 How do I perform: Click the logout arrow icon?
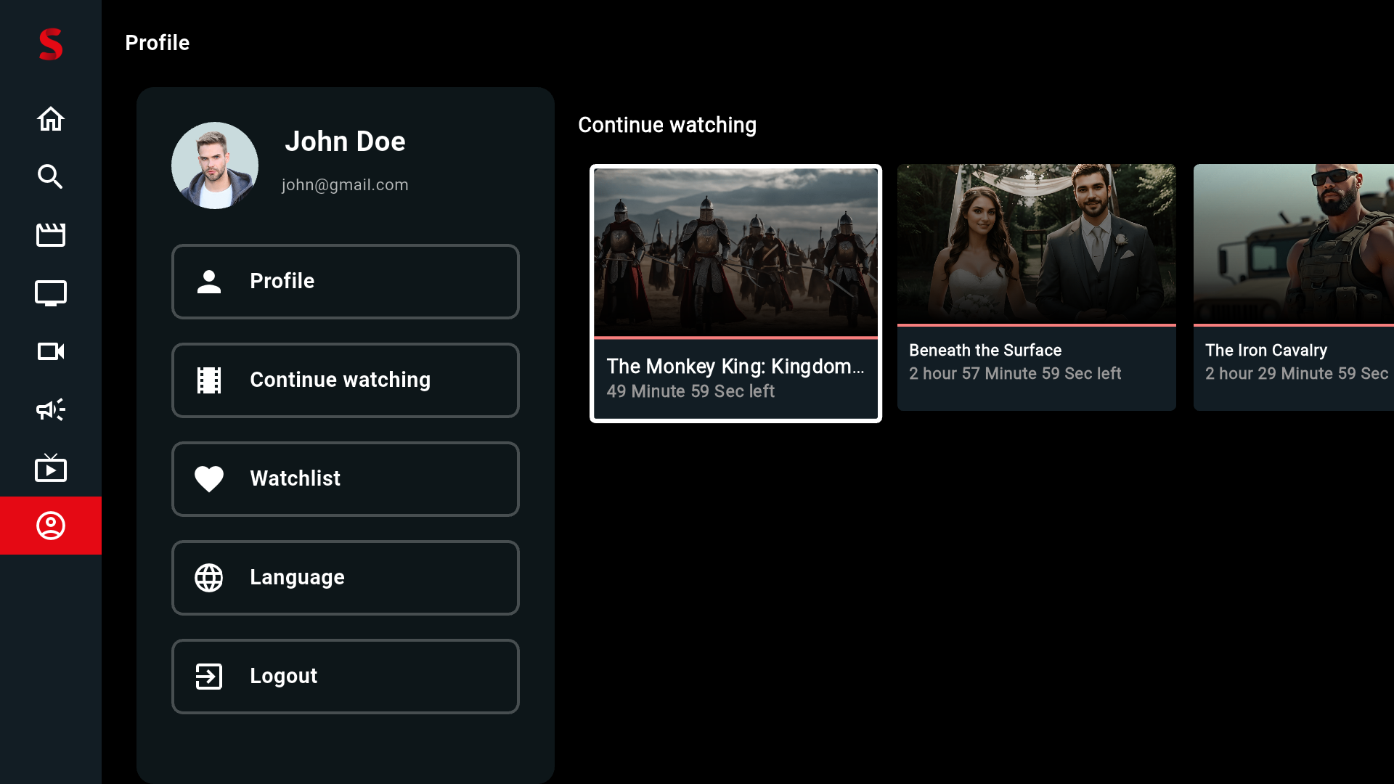click(208, 676)
